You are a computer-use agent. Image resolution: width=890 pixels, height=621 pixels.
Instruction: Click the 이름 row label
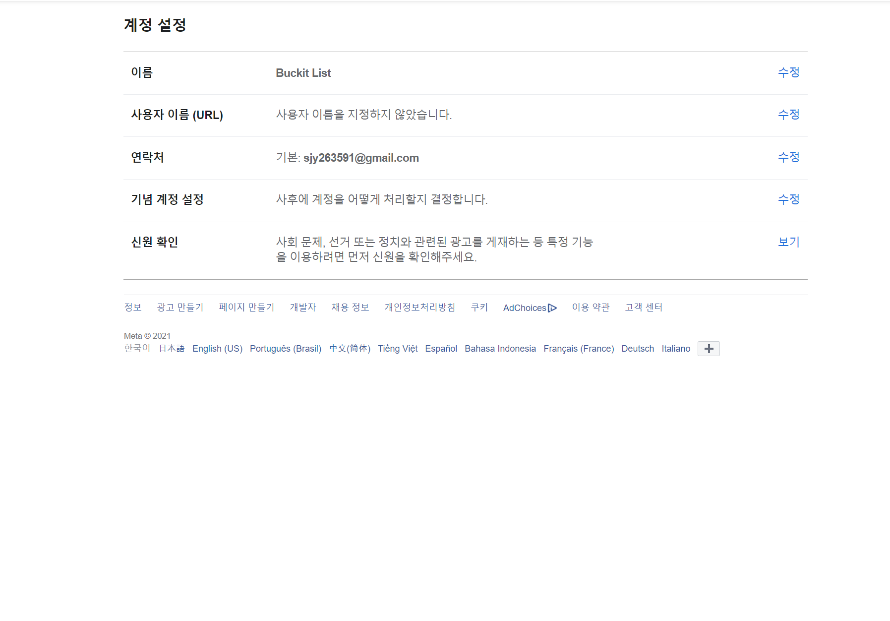[142, 72]
